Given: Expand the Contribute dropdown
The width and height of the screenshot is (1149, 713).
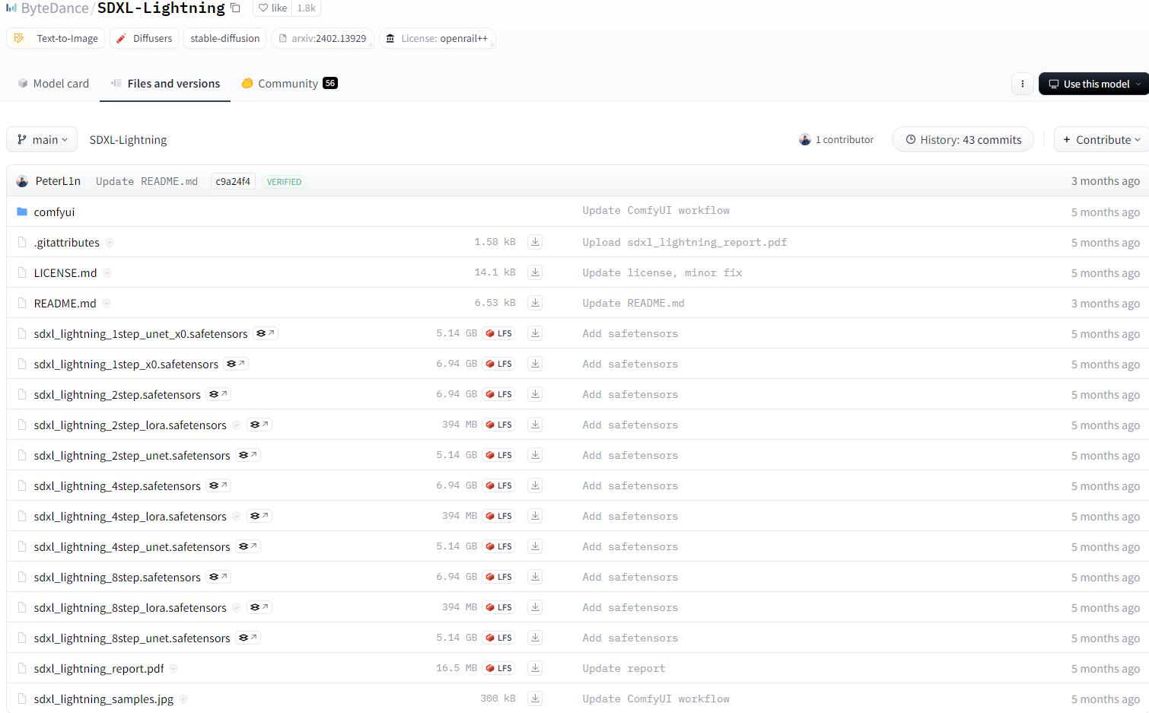Looking at the screenshot, I should click(1102, 140).
